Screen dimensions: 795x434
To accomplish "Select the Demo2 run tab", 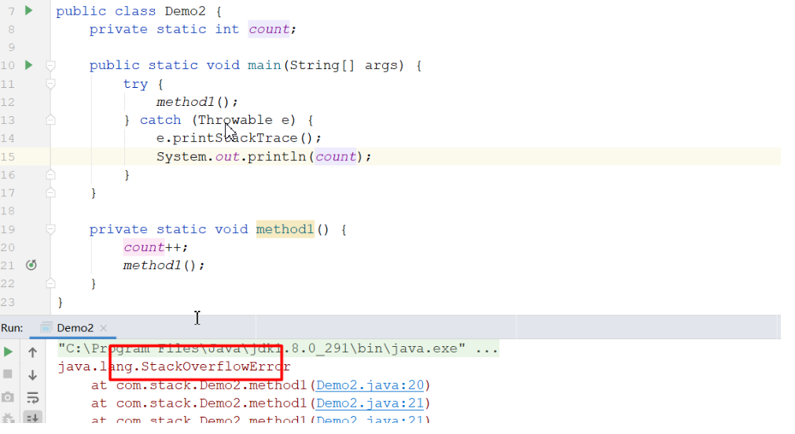I will (x=75, y=328).
